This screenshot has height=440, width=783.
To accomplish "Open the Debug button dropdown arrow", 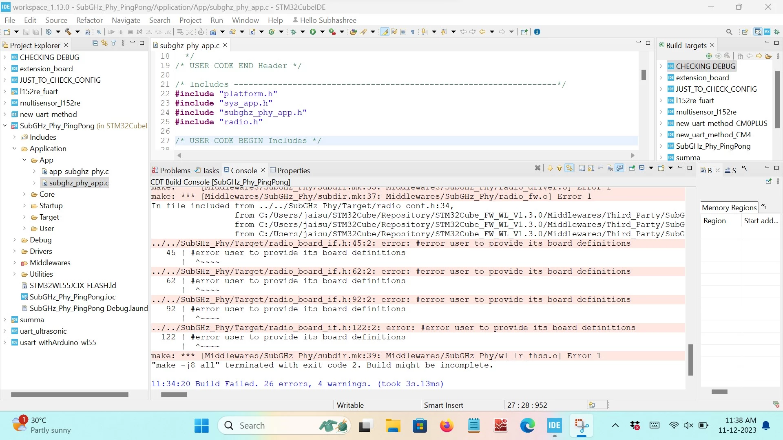I will coord(303,32).
